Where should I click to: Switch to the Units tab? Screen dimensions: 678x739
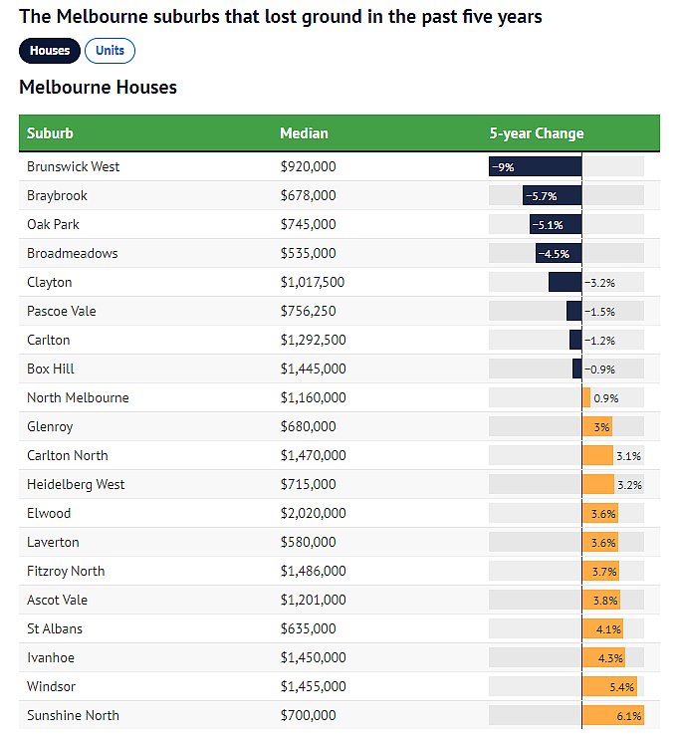click(x=110, y=50)
